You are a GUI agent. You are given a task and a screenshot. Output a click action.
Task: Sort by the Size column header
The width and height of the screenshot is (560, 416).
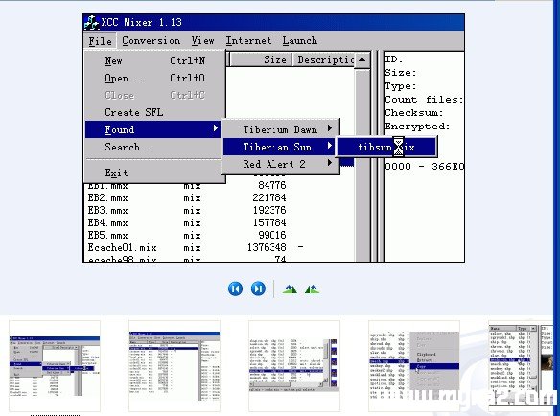click(261, 59)
